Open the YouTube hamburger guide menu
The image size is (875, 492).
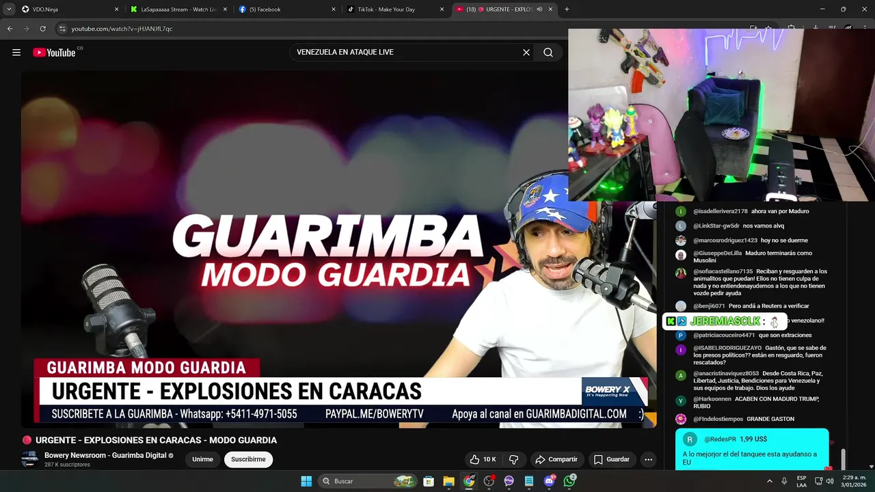[x=16, y=53]
